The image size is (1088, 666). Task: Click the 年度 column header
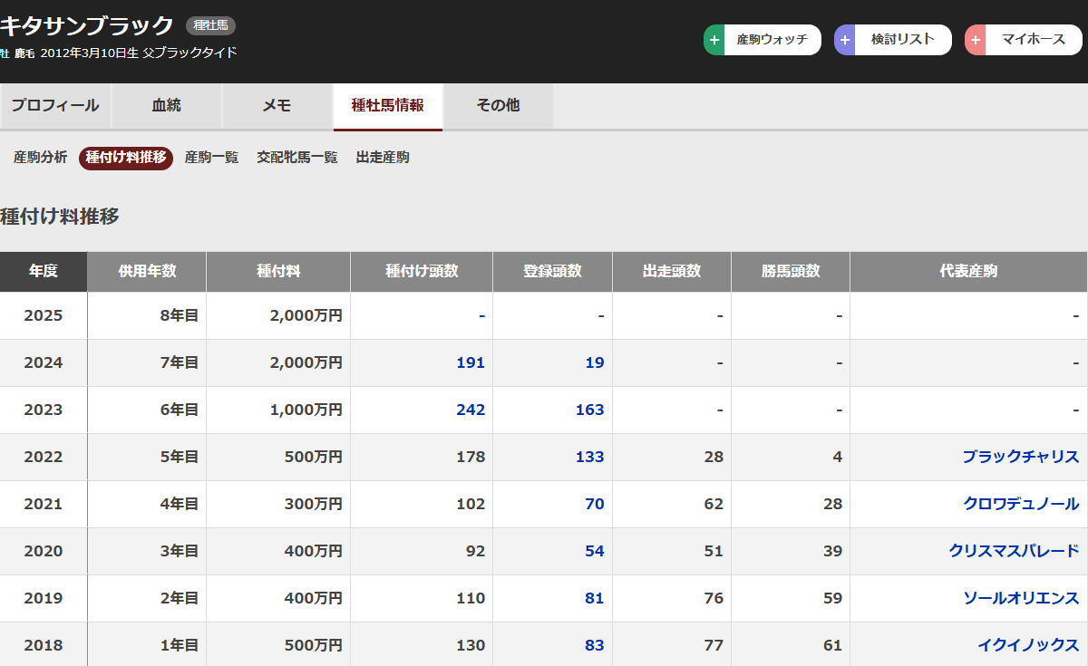click(44, 272)
